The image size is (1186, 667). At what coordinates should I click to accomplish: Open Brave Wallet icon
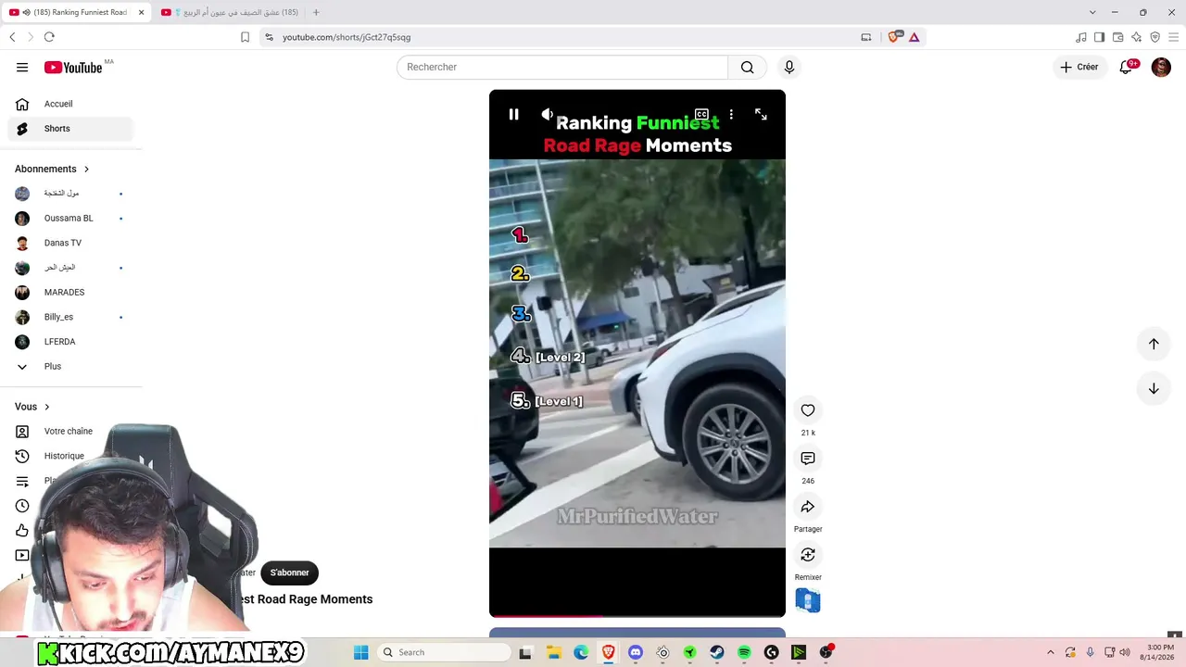pyautogui.click(x=1118, y=37)
